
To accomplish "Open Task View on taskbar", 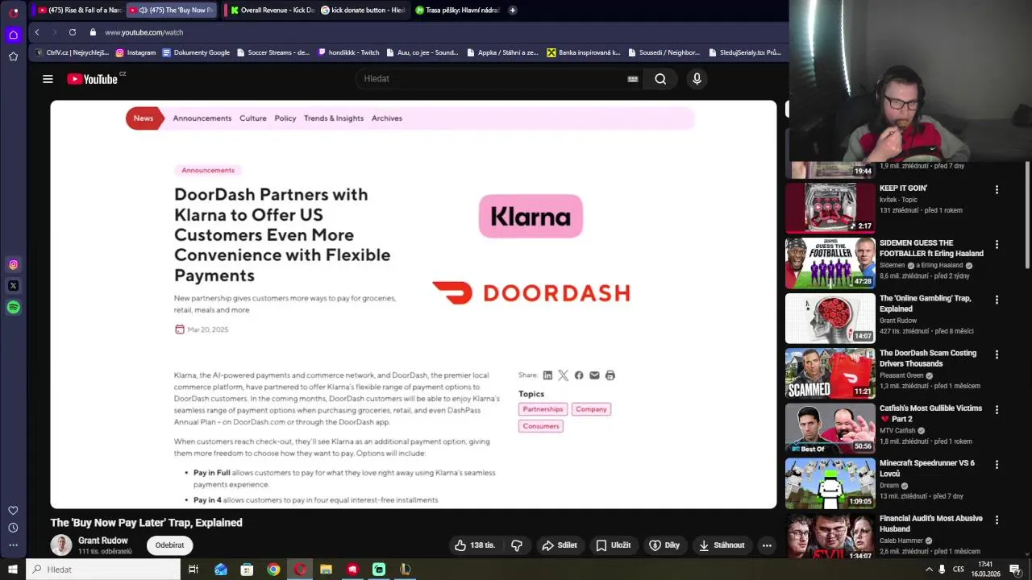I will 193,570.
